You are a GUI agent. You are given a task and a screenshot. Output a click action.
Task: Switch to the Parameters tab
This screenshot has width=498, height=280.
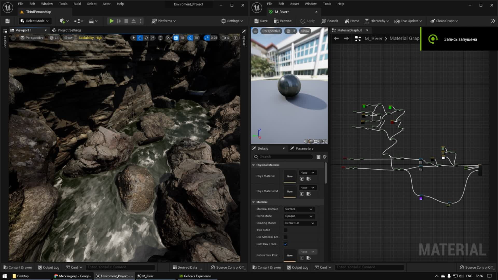[x=302, y=148]
